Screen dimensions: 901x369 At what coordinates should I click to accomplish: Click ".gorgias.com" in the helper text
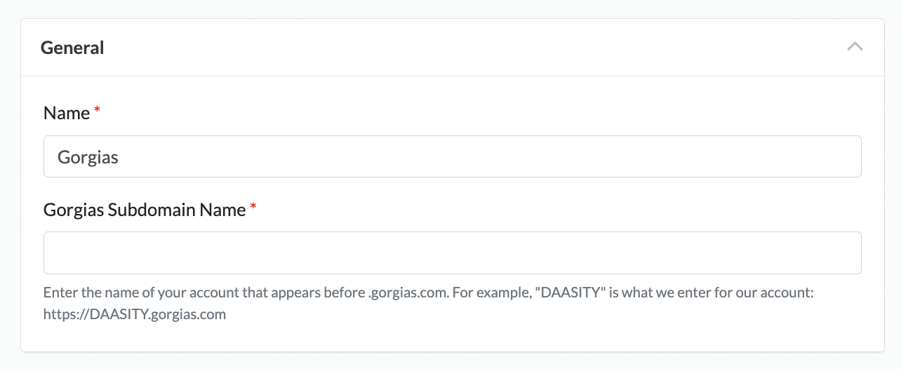[x=408, y=293]
